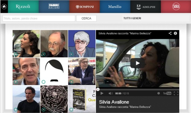Select the thumbnail of the man in the black t-shirt by the sea
Image resolution: width=191 pixels, height=113 pixels.
point(26,99)
